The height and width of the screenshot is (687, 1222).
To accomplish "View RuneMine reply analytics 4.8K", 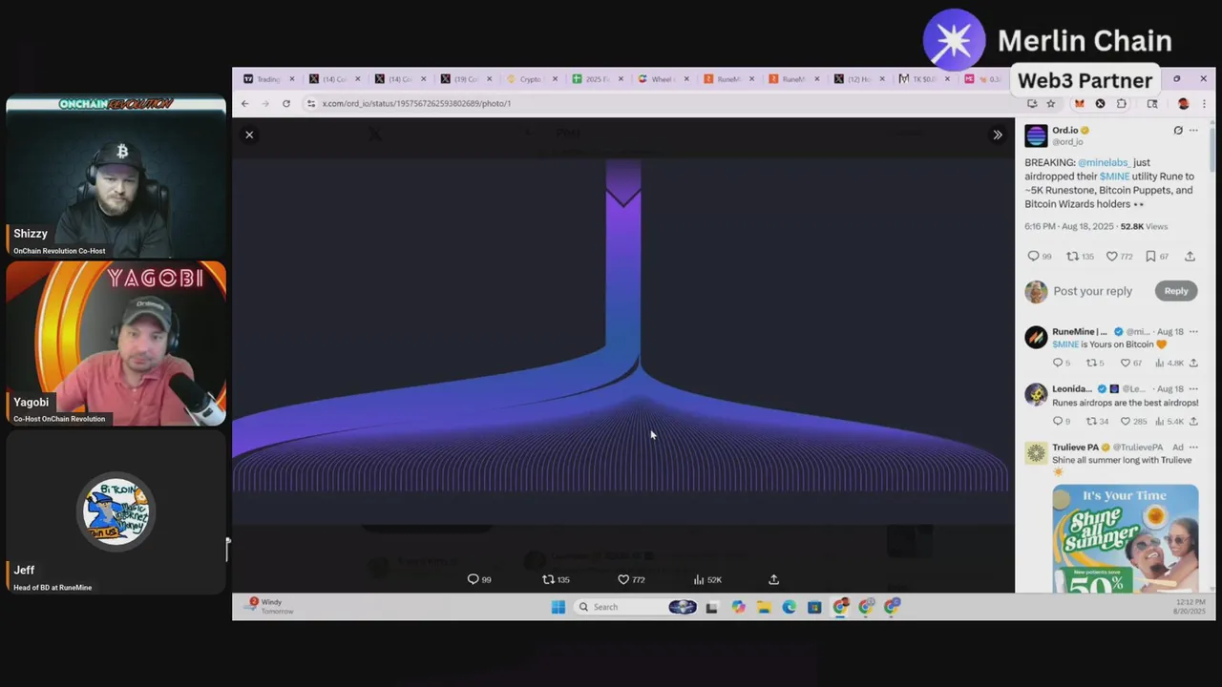I will 1169,363.
